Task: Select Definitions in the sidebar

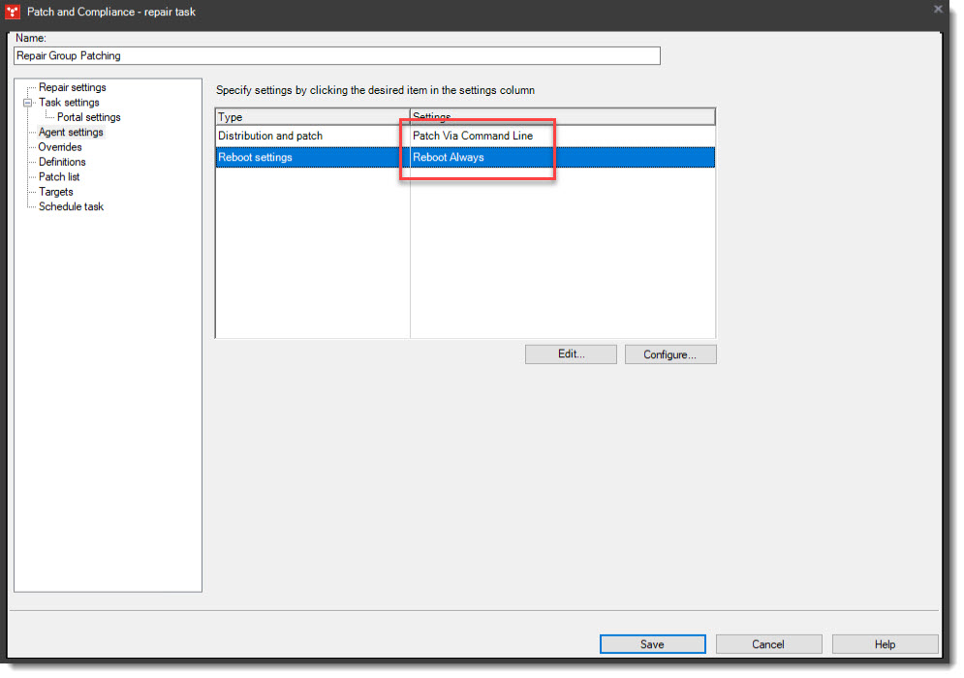Action: (61, 162)
